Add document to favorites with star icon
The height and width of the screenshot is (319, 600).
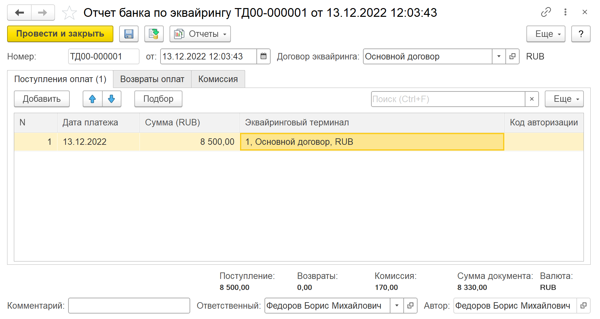point(69,13)
